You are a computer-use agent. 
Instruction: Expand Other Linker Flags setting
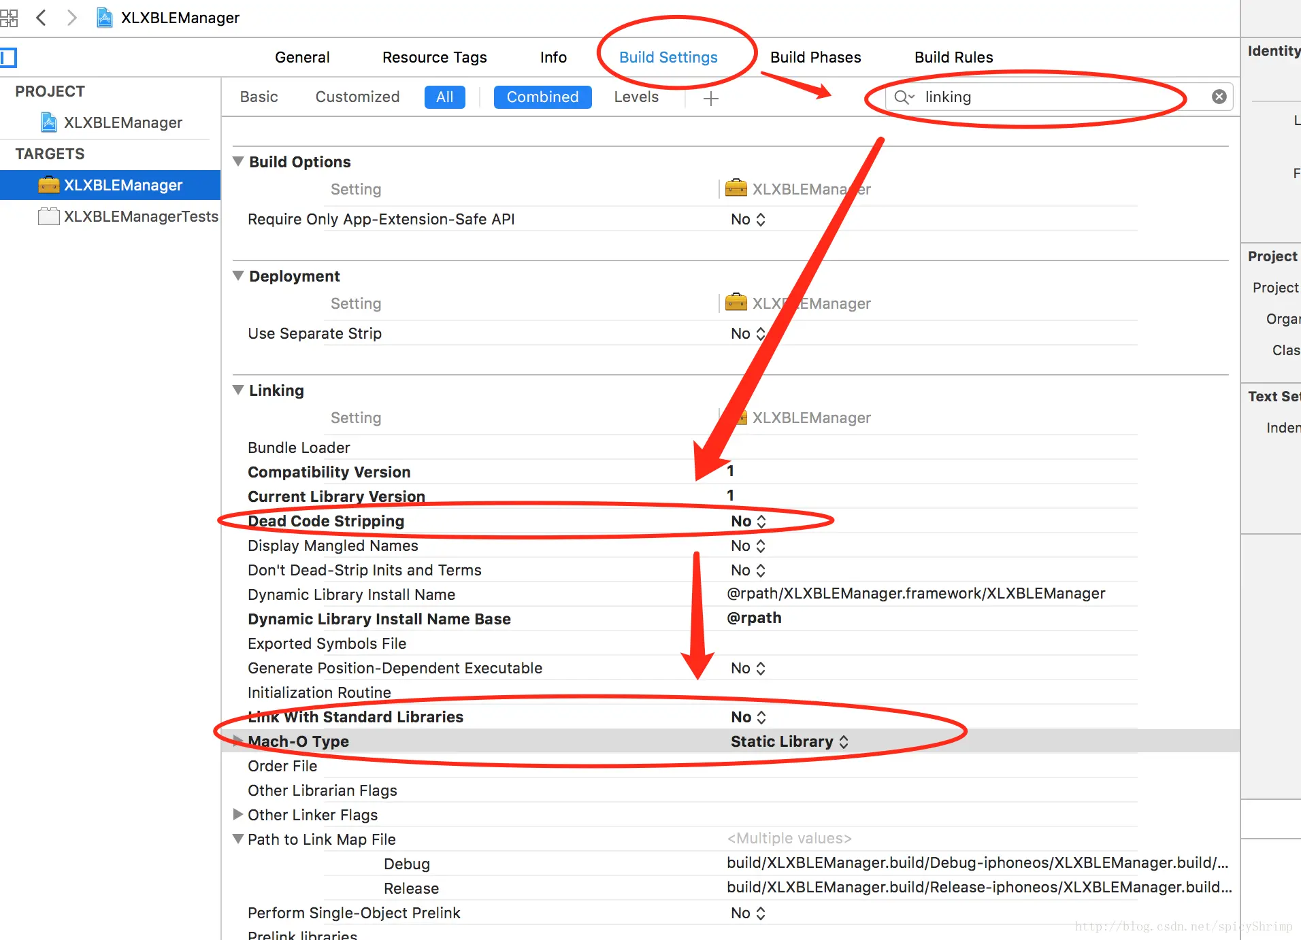[x=238, y=814]
